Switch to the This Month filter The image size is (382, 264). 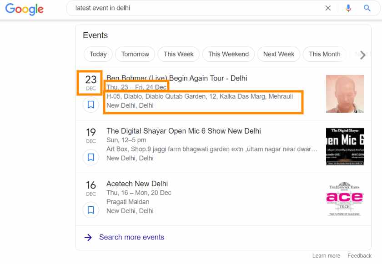(324, 54)
